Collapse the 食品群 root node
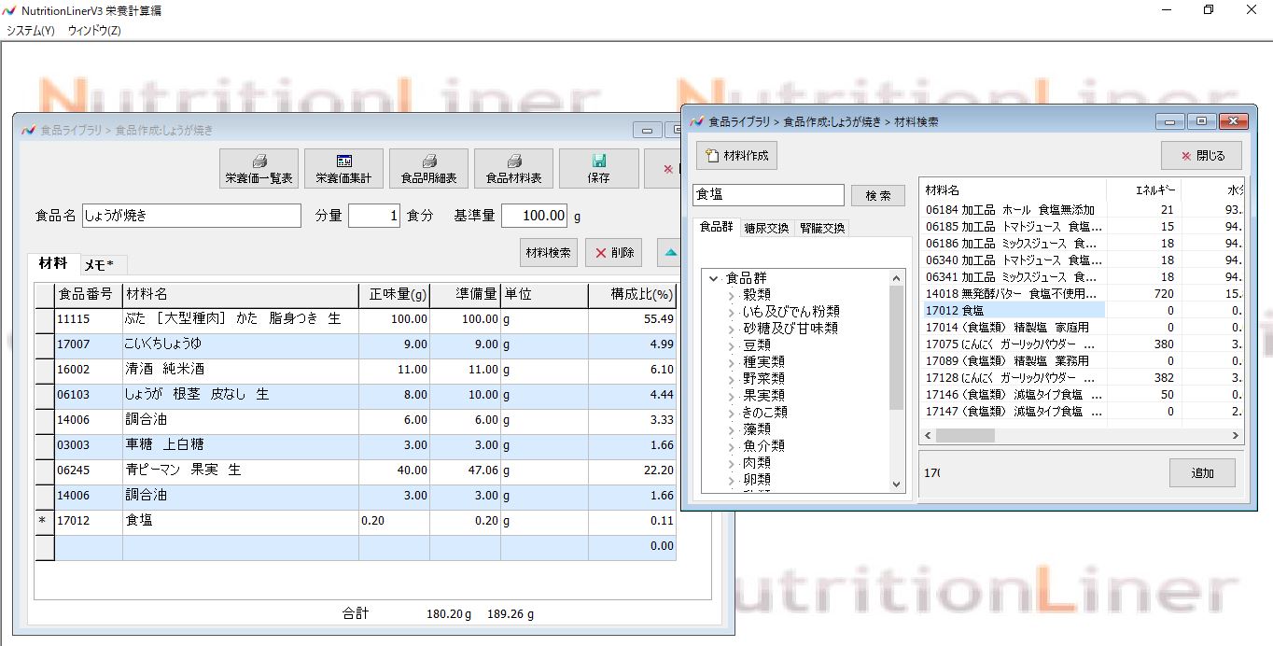The width and height of the screenshot is (1273, 646). tap(714, 278)
